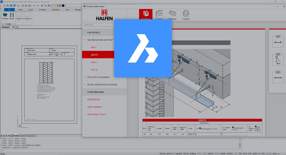
Task: Toggle ESNAP in status bar
Action: click(223, 154)
